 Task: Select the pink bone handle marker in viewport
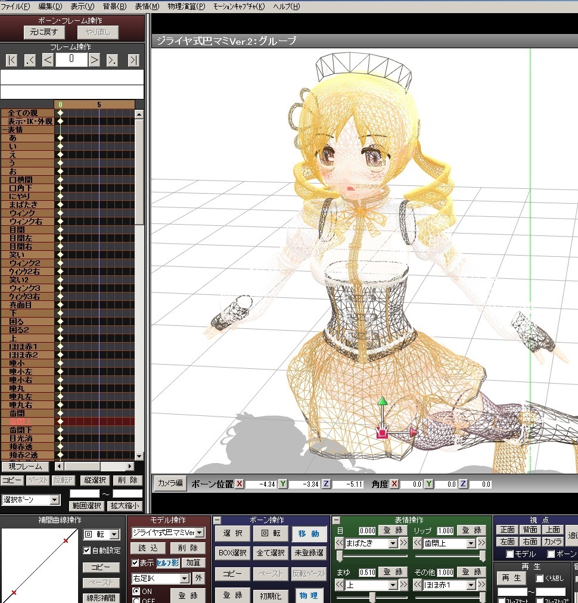tap(383, 432)
